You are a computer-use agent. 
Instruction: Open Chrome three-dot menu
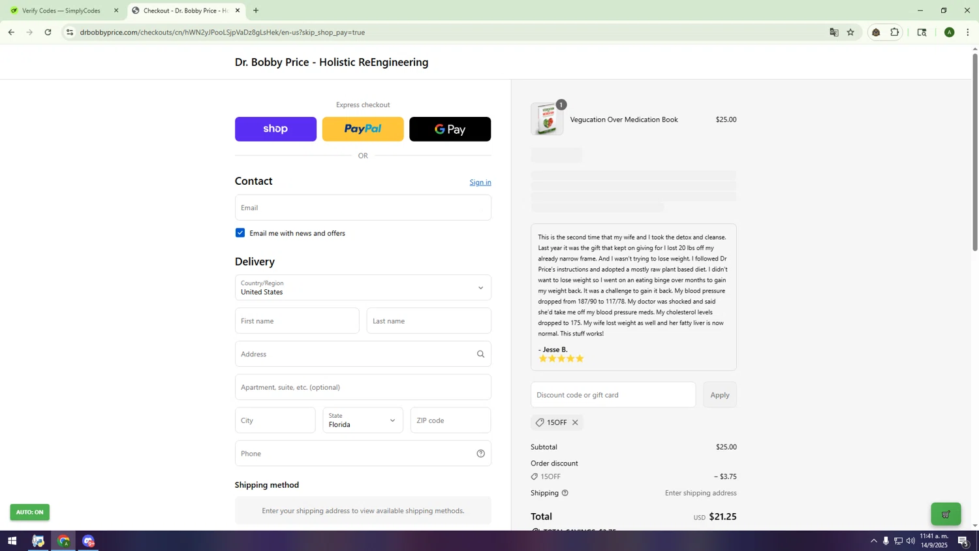pos(967,32)
